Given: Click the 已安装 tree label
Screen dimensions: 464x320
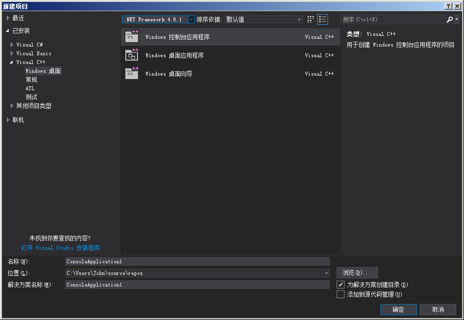Looking at the screenshot, I should tap(21, 31).
